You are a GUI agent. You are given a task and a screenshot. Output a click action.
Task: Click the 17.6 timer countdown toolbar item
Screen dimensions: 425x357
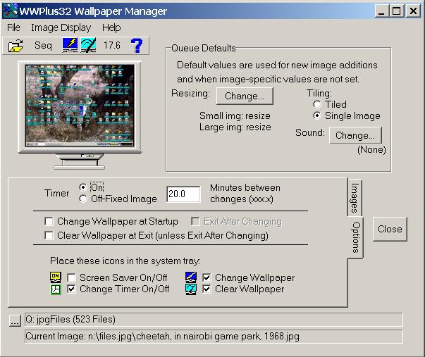click(112, 45)
